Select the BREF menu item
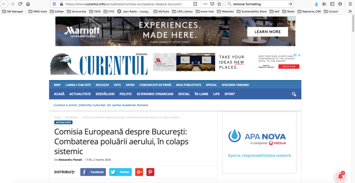The width and height of the screenshot is (355, 183). [57, 85]
